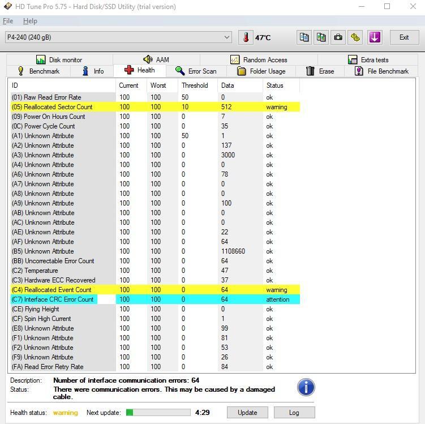The image size is (425, 424).
Task: Switch to the Extra tests tab
Action: tap(368, 59)
